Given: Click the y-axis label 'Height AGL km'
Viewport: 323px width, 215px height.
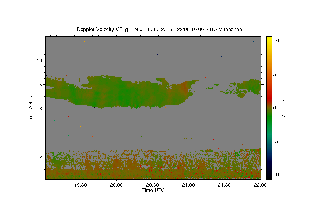Looking at the screenshot, I should (x=31, y=108).
